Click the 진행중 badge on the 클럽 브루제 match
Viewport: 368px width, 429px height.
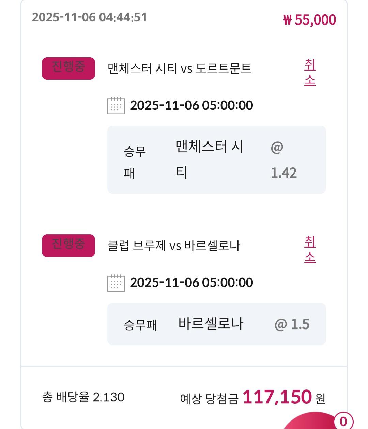coord(68,245)
